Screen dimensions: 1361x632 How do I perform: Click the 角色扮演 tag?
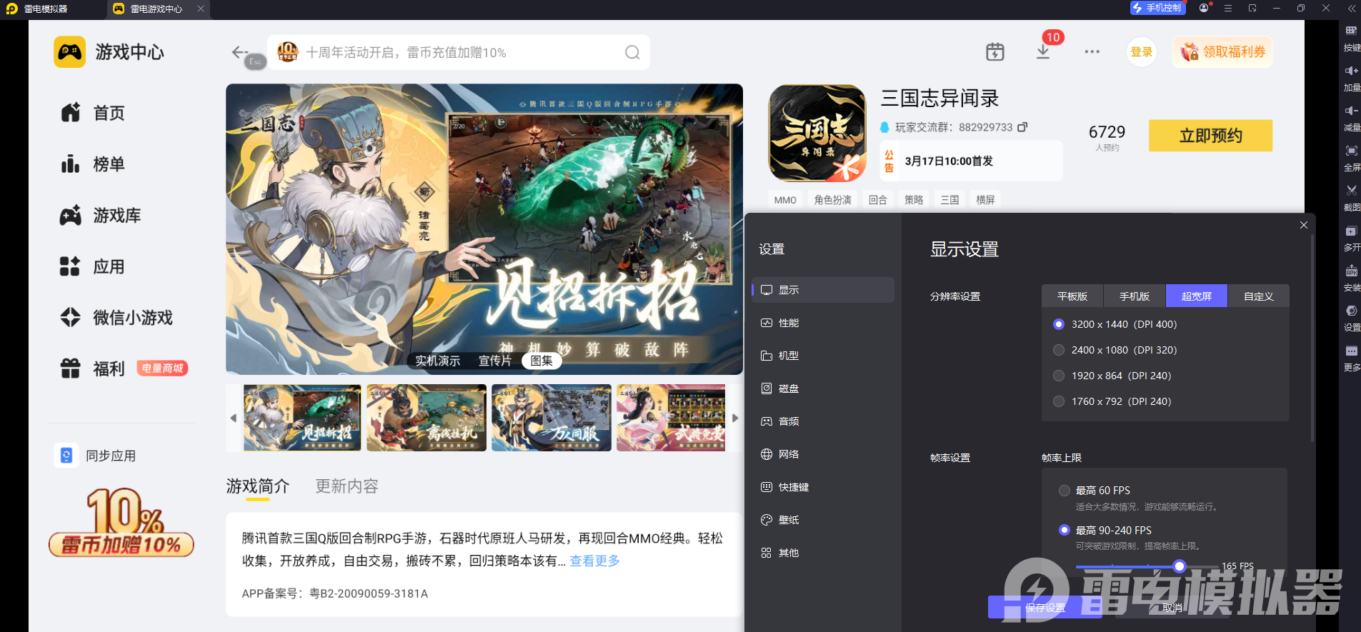click(x=833, y=200)
